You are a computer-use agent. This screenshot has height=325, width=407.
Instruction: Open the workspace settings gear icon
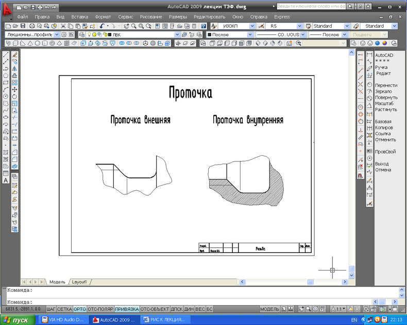tap(64, 34)
